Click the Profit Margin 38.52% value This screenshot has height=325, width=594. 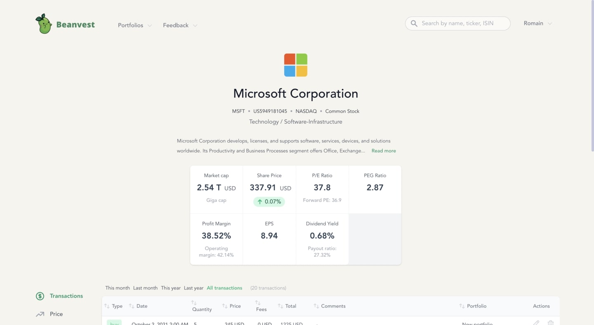(216, 236)
